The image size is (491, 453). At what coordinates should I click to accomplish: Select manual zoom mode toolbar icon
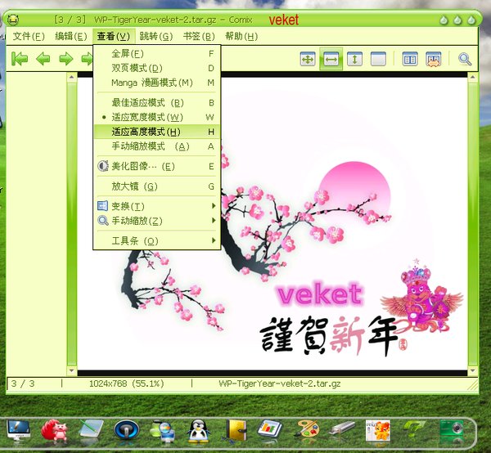[378, 59]
